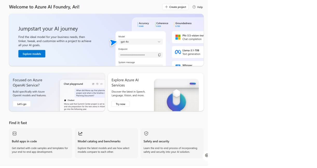Click the Meta logo on the Llama-3.1-70B card
317x168 pixels.
coord(178,52)
